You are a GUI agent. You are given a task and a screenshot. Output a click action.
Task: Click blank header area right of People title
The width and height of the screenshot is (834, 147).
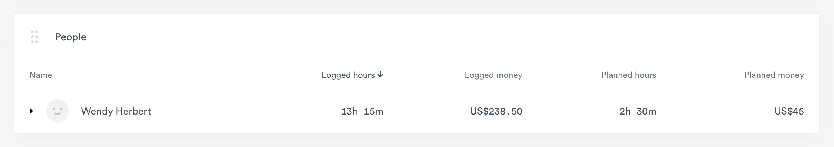(432, 37)
